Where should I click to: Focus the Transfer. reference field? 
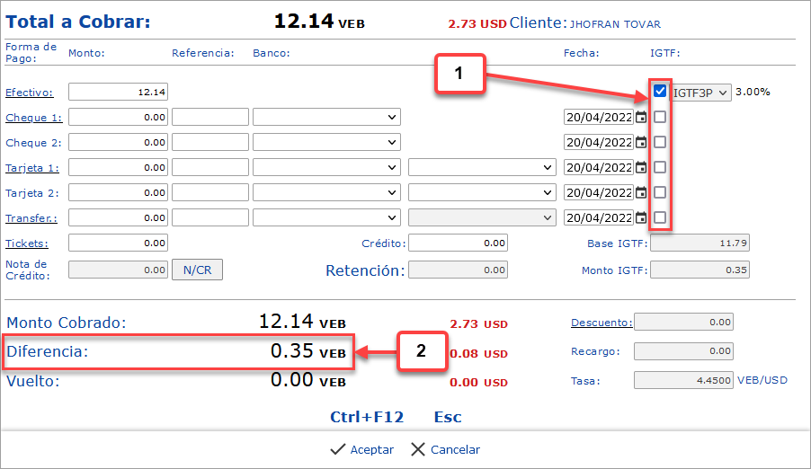[210, 217]
